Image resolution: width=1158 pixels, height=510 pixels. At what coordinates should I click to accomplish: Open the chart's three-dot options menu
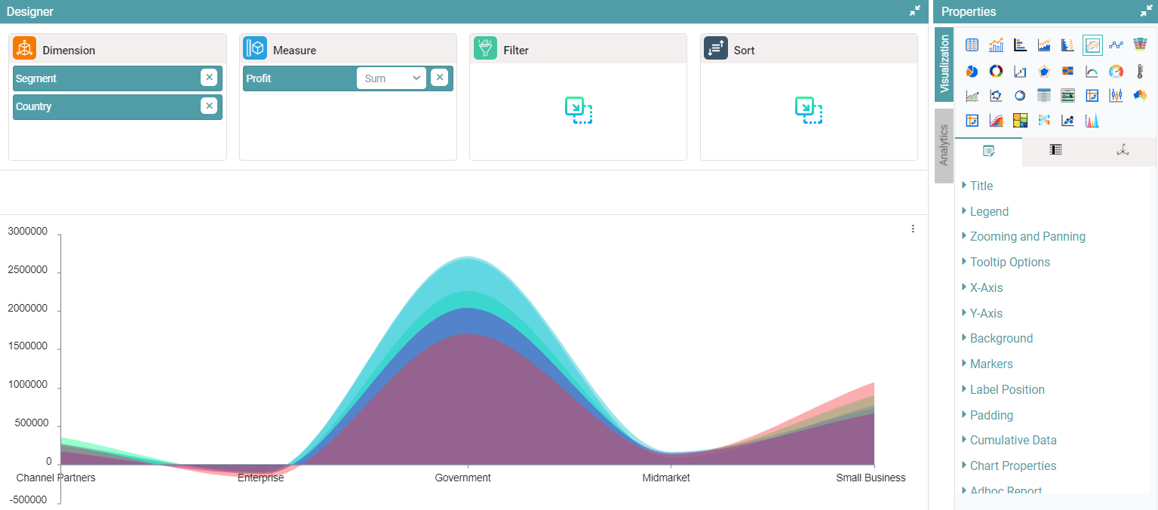coord(913,229)
